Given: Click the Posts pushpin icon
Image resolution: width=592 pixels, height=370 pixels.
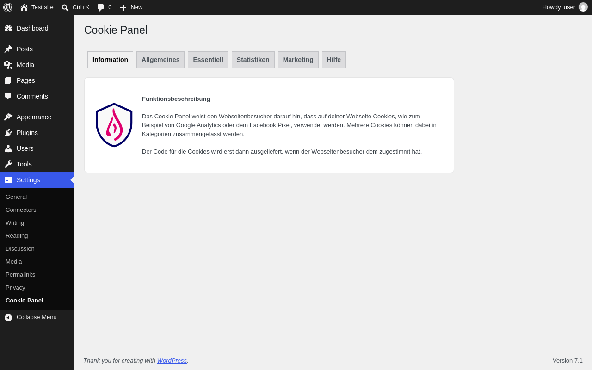Looking at the screenshot, I should [8, 49].
